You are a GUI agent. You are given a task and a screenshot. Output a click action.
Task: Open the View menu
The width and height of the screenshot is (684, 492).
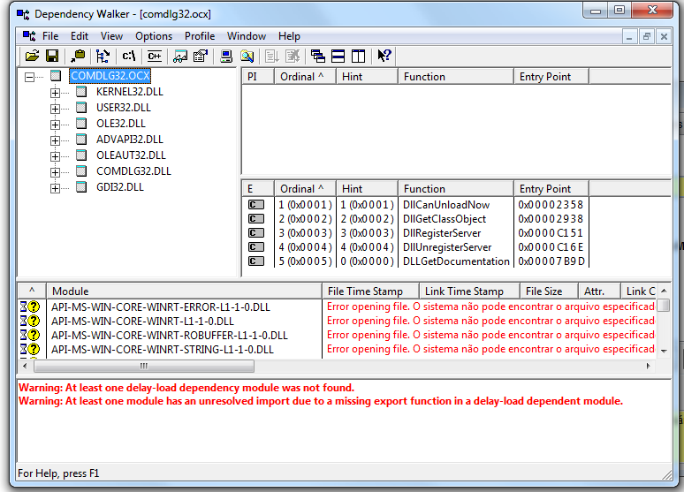pos(111,36)
